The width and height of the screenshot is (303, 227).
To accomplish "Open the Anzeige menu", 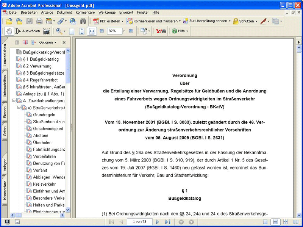I will pyautogui.click(x=47, y=13).
